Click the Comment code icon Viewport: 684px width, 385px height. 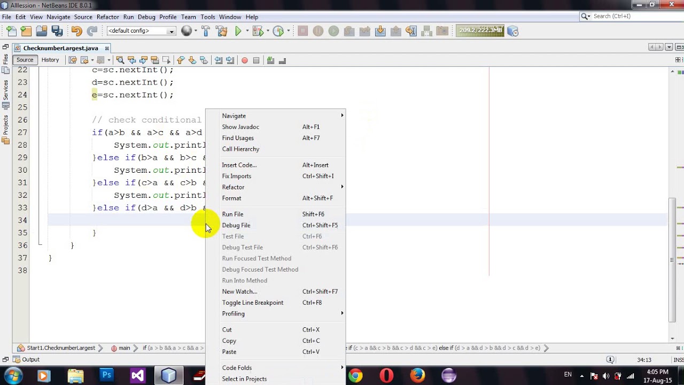[271, 60]
